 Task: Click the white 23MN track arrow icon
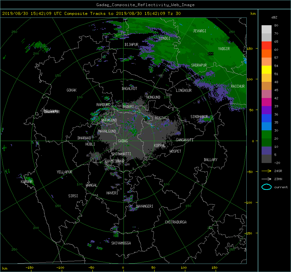[266, 179]
